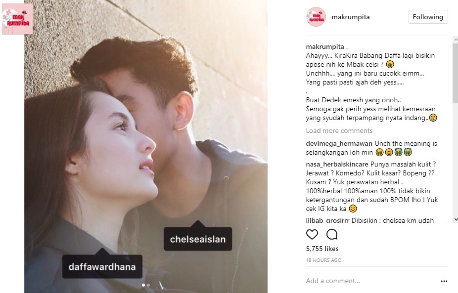Toggle the Following button
Image resolution: width=458 pixels, height=293 pixels.
(428, 17)
